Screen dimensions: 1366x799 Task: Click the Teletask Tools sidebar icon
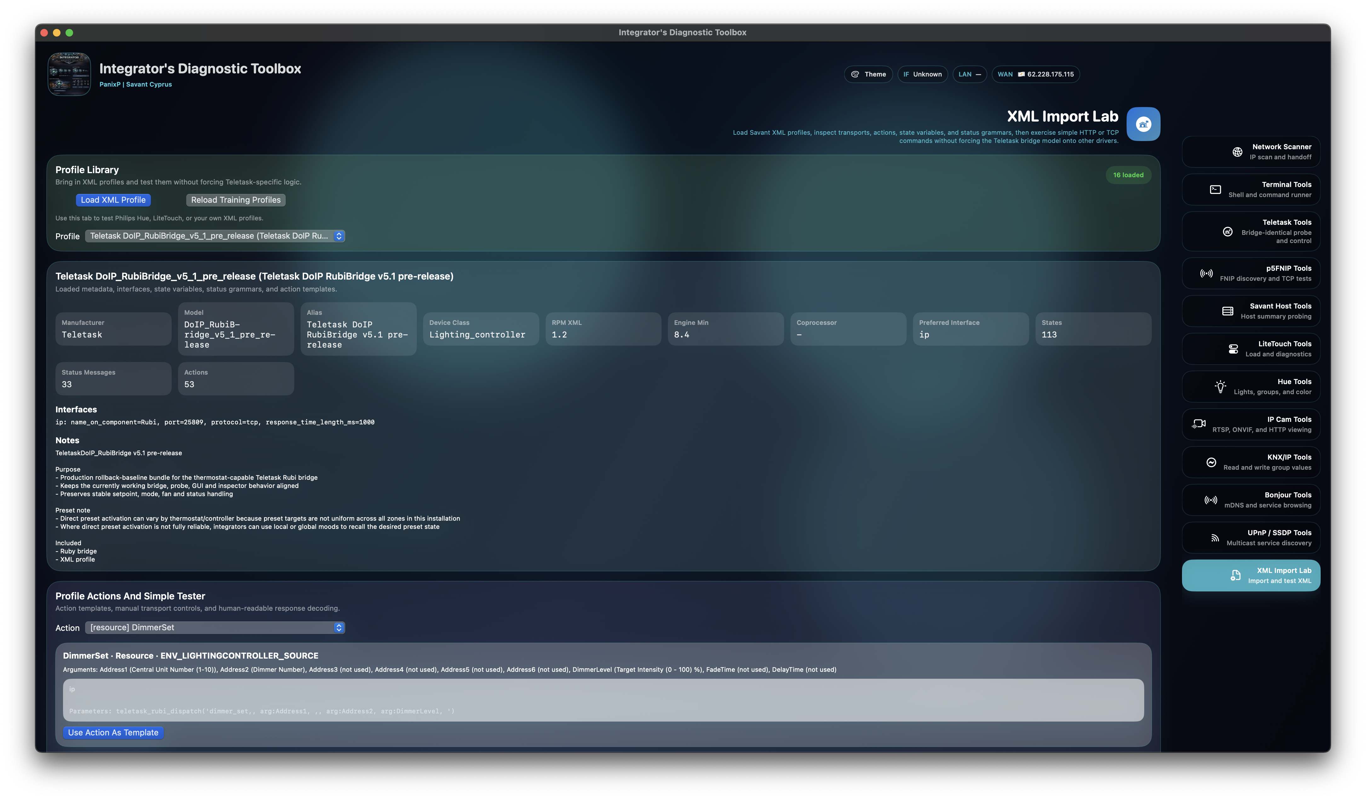(1228, 232)
